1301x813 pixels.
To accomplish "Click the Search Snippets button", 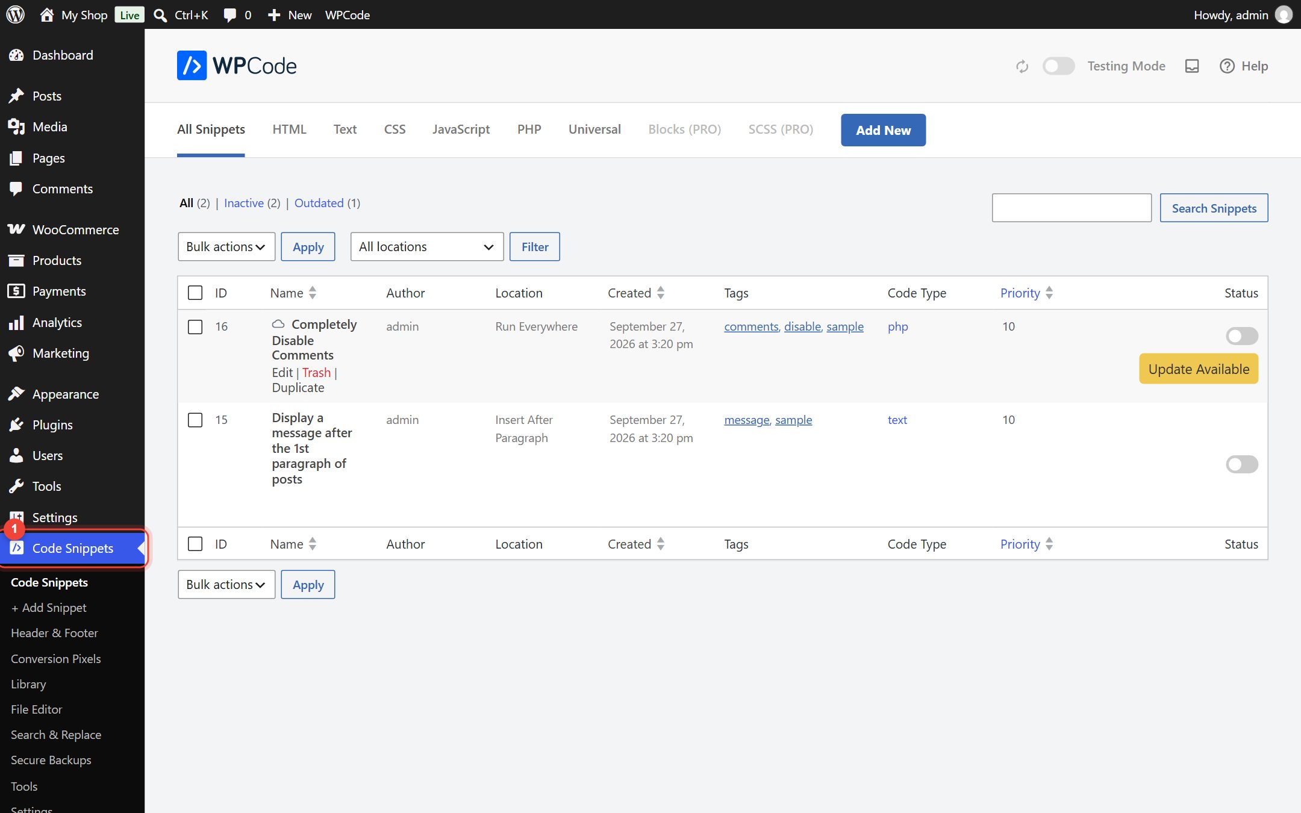I will 1214,208.
